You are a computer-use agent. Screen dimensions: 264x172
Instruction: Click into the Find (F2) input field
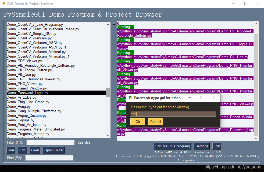49,158
